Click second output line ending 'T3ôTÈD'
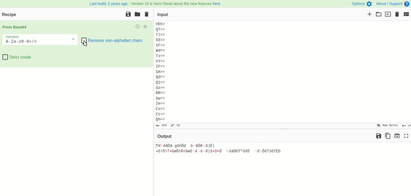The height and width of the screenshot is (196, 411). click(x=218, y=151)
